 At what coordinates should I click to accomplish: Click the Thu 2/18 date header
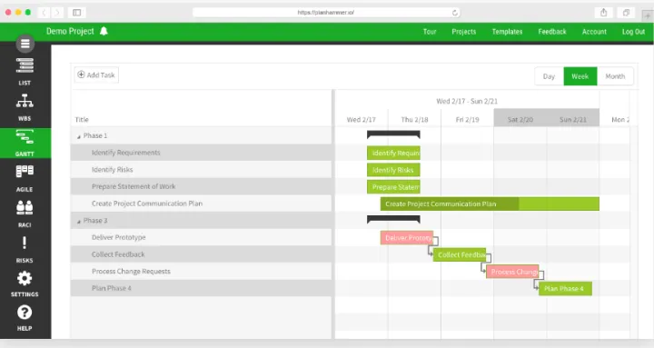414,119
